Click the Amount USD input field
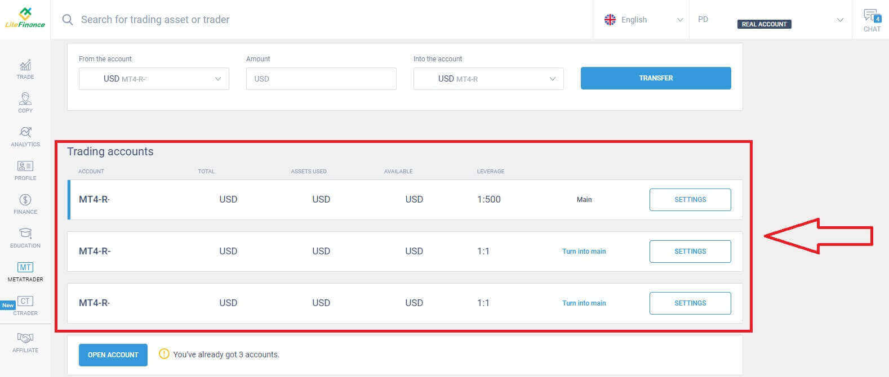Screen dimensions: 889x377 321,79
